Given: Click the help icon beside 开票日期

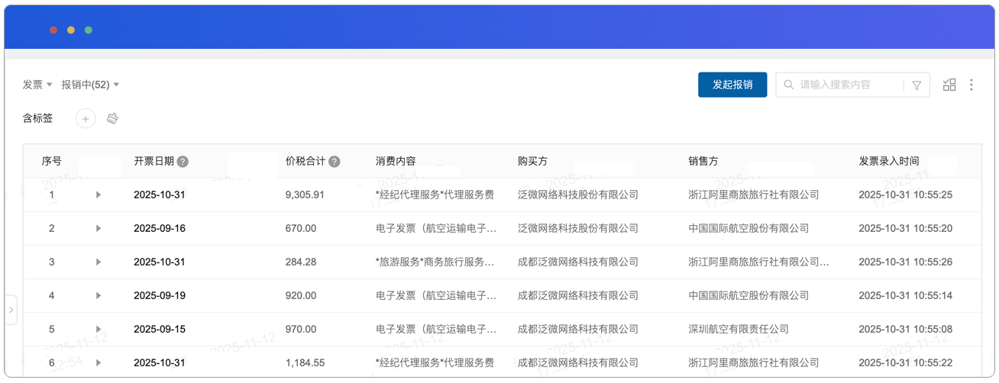Looking at the screenshot, I should click(x=183, y=162).
